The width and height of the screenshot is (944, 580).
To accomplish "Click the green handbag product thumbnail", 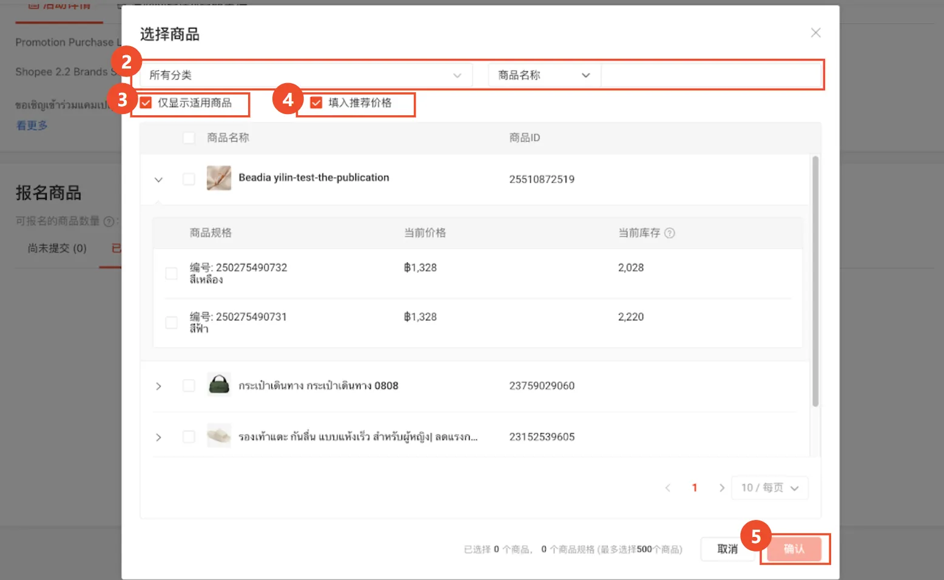I will pos(219,385).
